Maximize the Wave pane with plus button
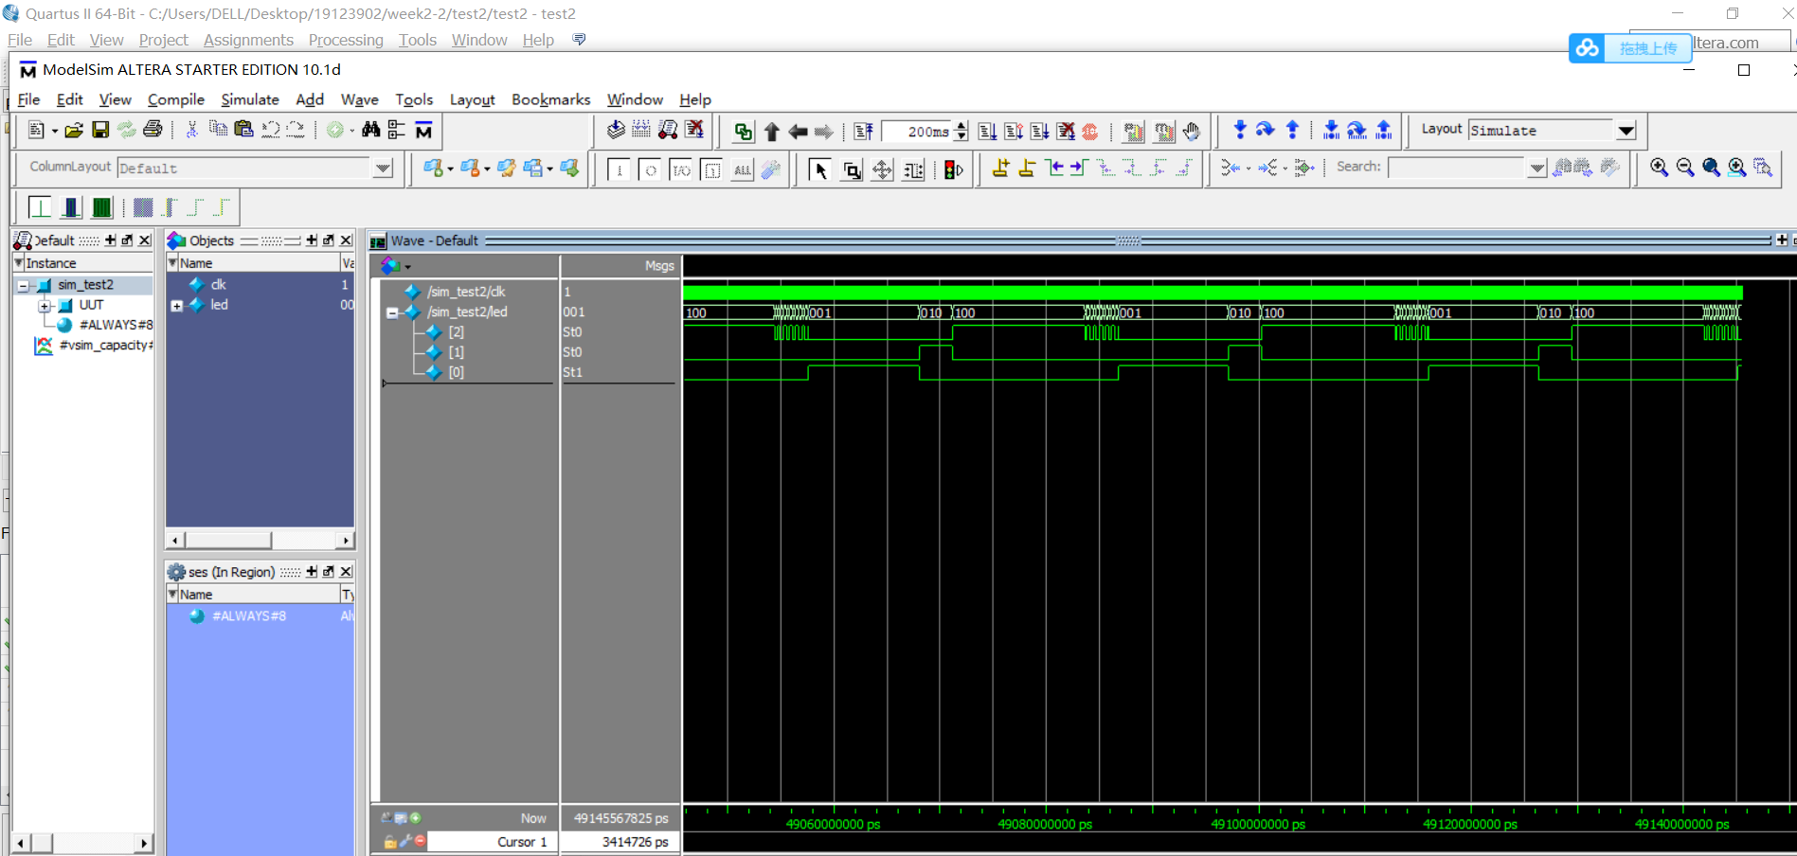1797x856 pixels. [1782, 241]
